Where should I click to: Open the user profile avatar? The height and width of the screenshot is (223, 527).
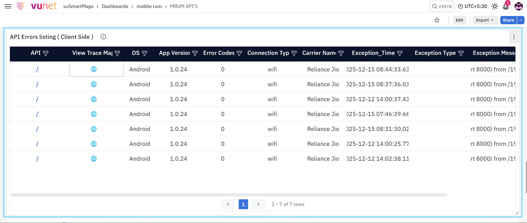[518, 6]
